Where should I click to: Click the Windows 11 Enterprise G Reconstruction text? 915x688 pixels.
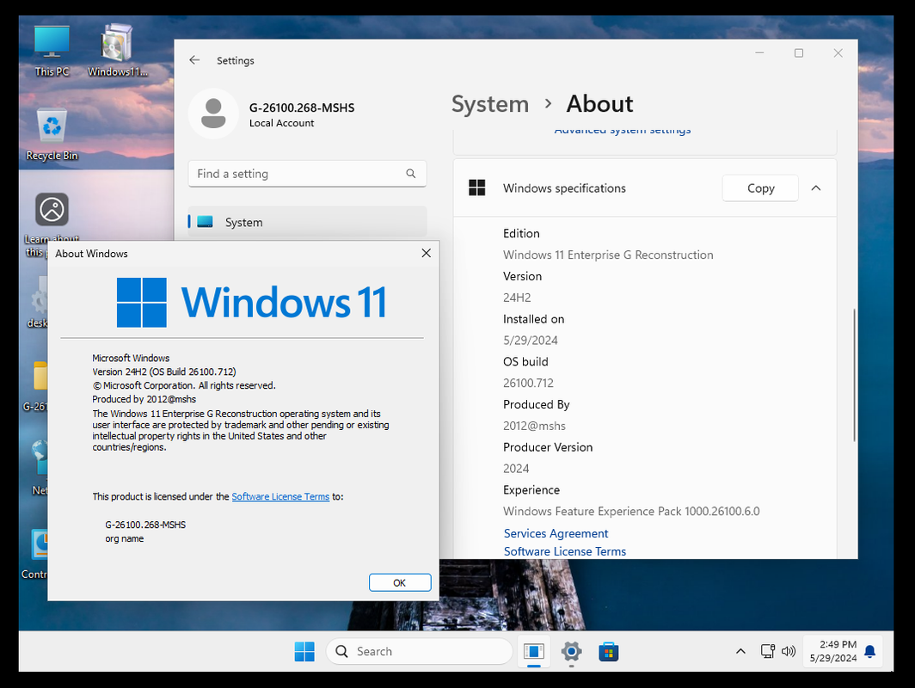(x=608, y=255)
